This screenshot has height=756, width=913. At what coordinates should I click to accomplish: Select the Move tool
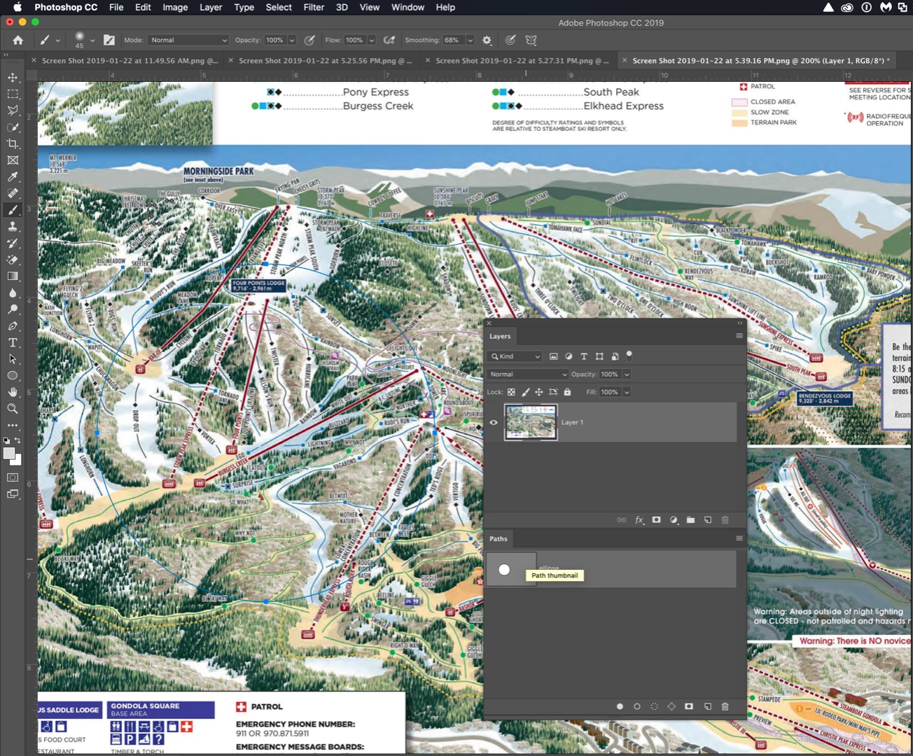click(13, 77)
